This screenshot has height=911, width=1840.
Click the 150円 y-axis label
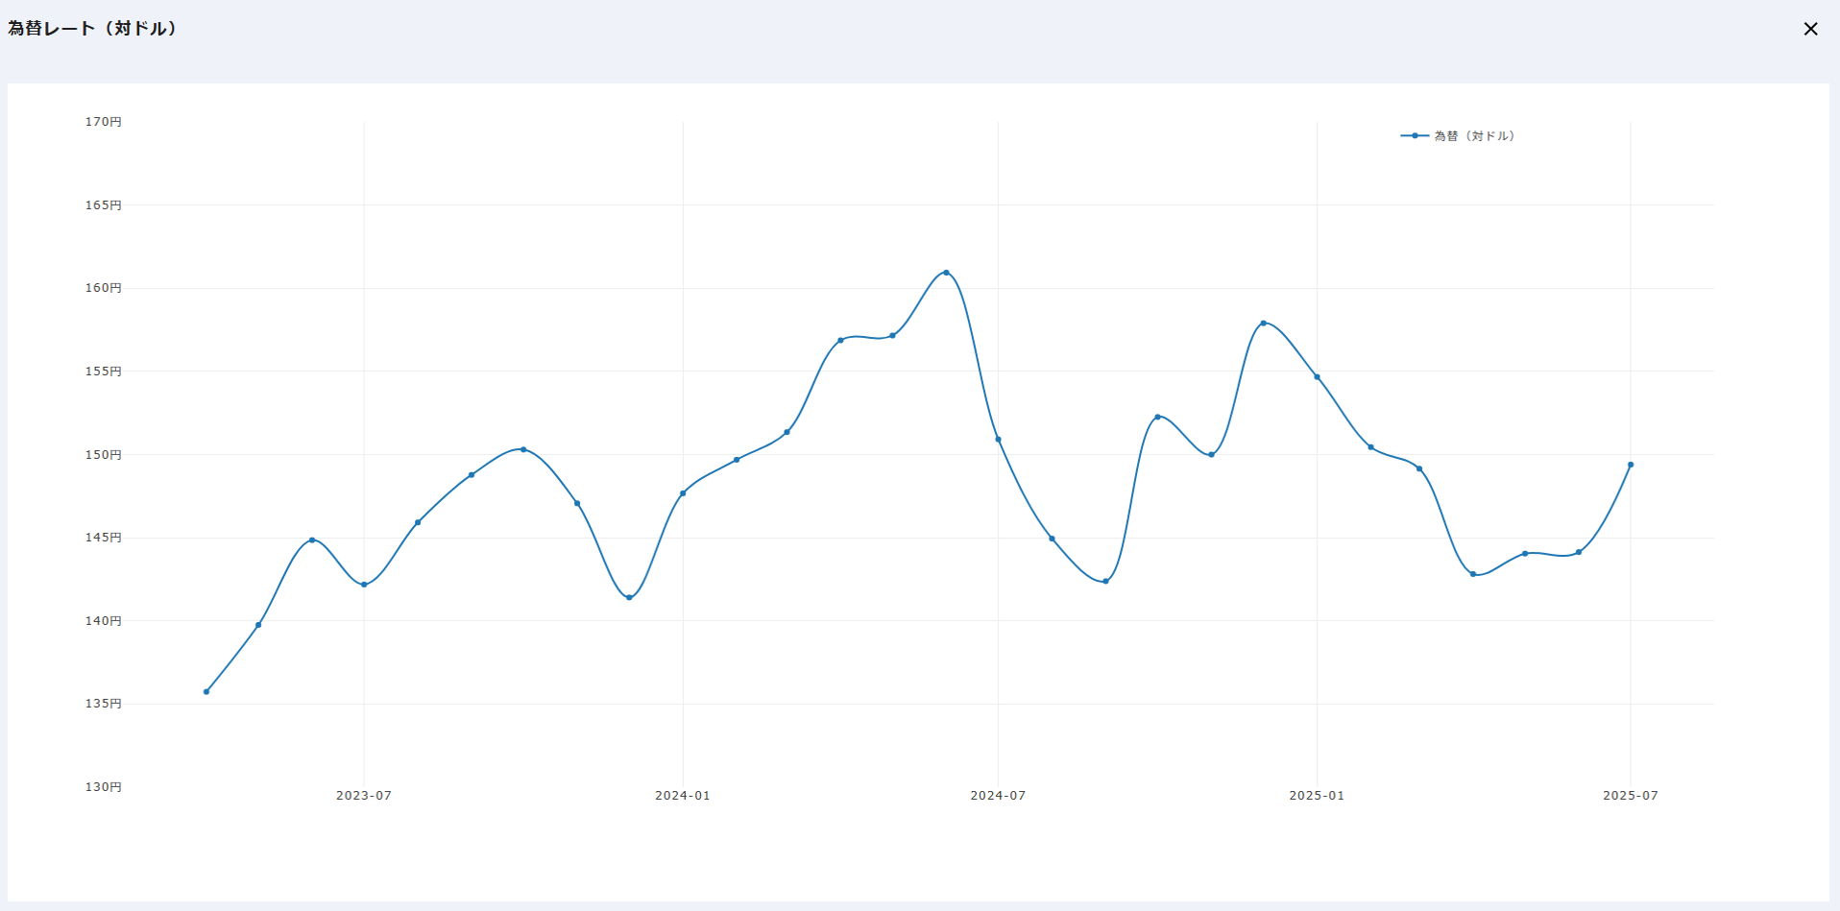104,455
